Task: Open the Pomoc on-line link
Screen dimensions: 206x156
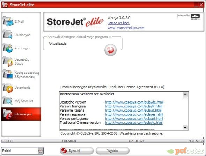Action: coord(118,23)
